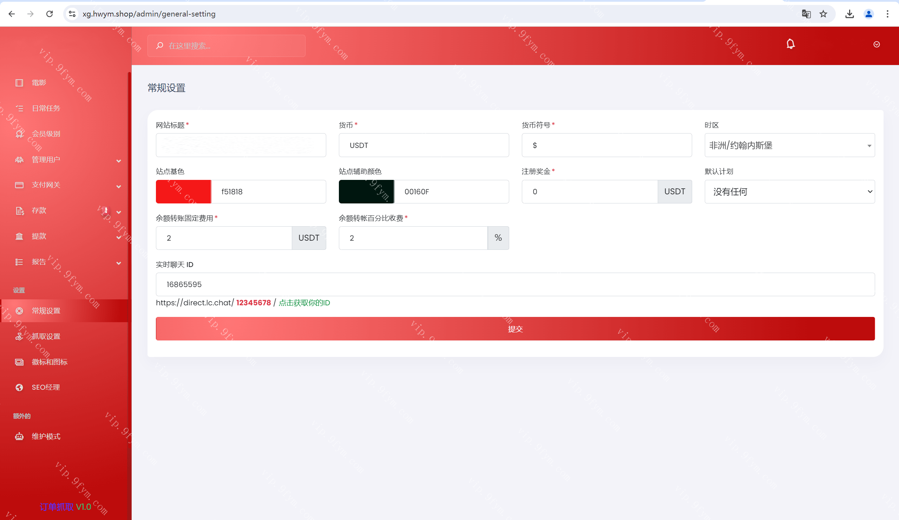Click the notification bell icon
Image resolution: width=899 pixels, height=520 pixels.
click(x=790, y=44)
